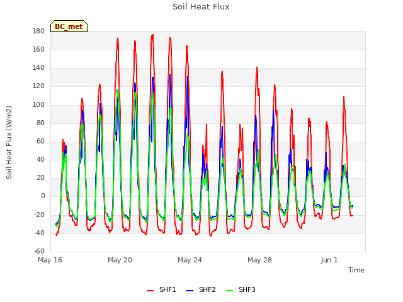Click the 180 y-axis tick label
403x302 pixels.
pyautogui.click(x=38, y=31)
